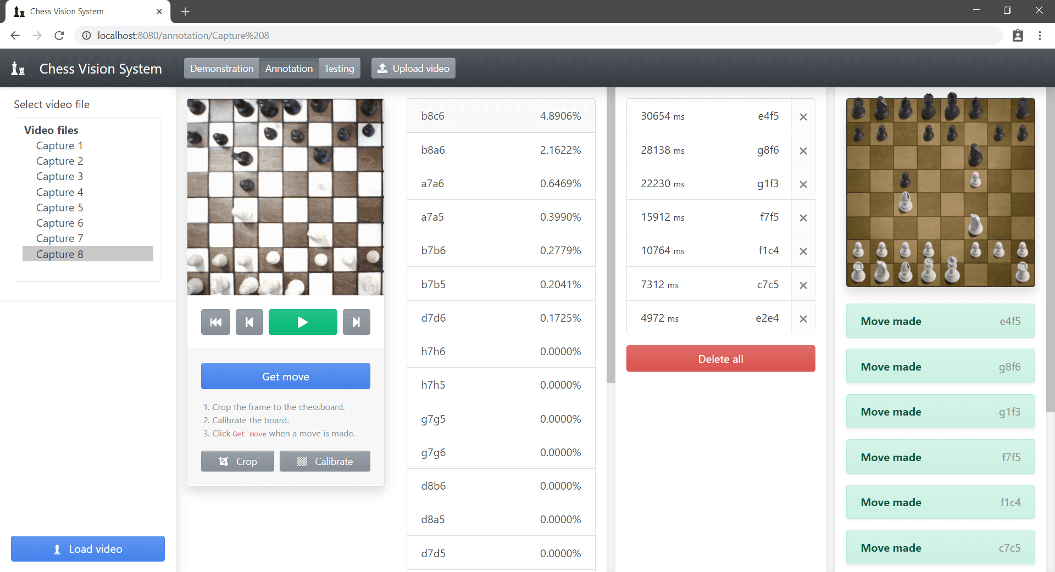Remove the e2e4 move at 4972 ms
1055x572 pixels.
click(803, 319)
